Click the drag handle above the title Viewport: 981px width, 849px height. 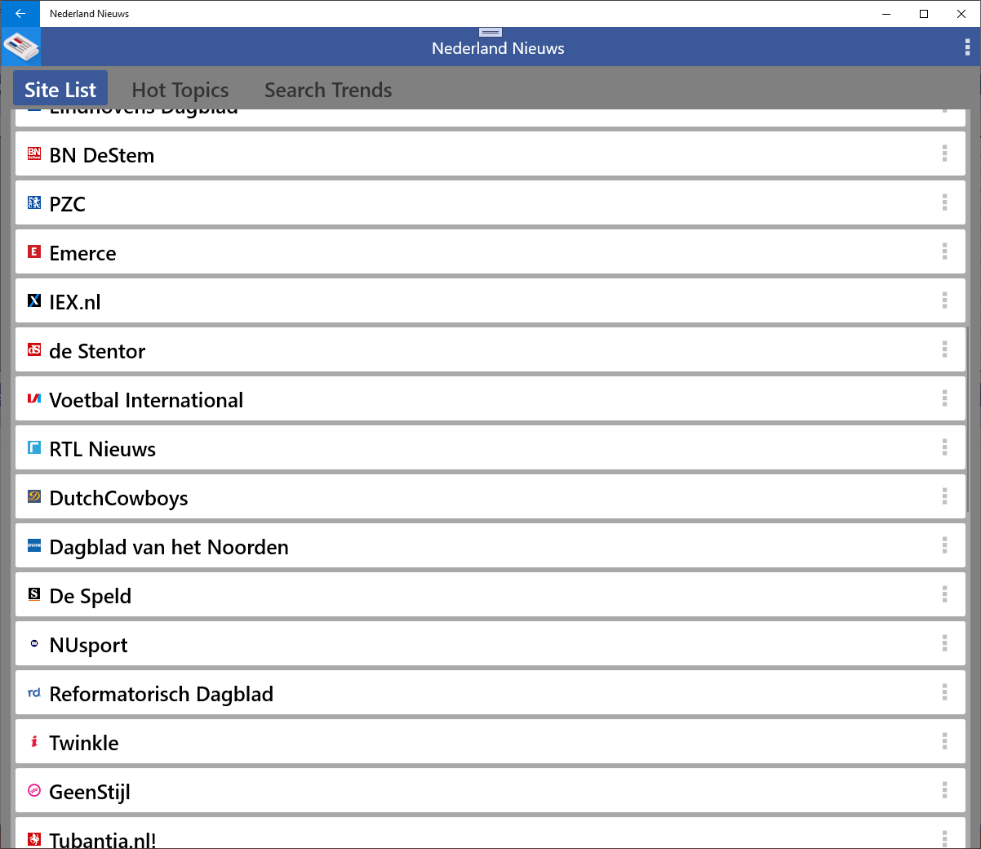tap(491, 33)
